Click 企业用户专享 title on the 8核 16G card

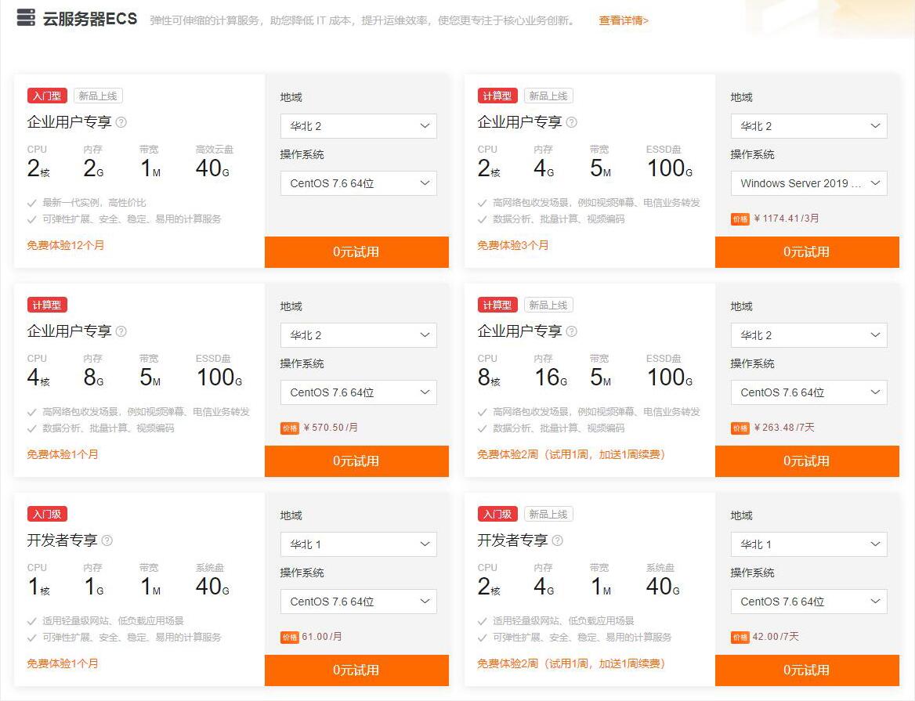pyautogui.click(x=519, y=331)
